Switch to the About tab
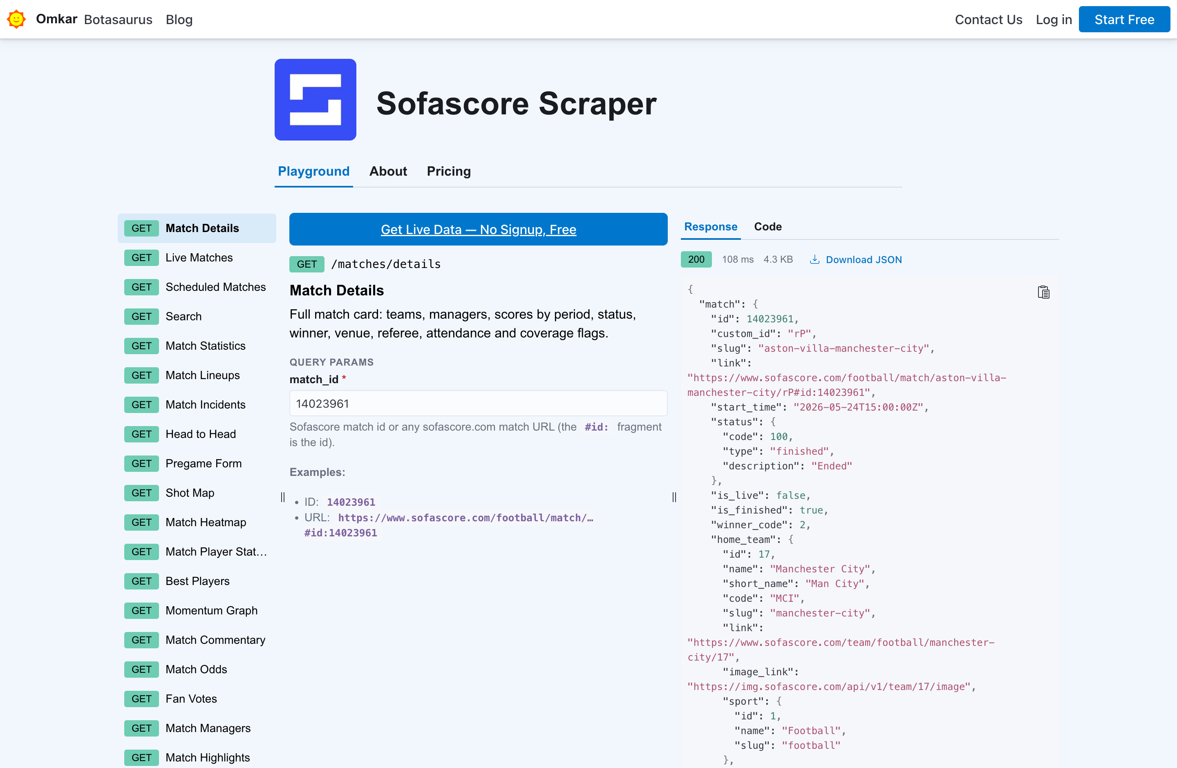Screen dimensions: 1177x768 click(388, 171)
